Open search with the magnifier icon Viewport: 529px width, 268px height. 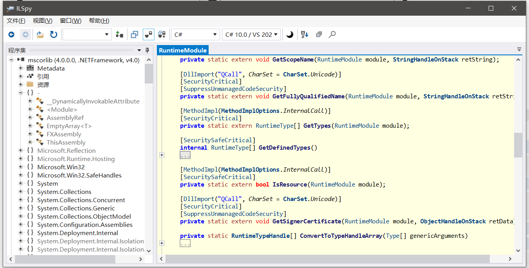pyautogui.click(x=332, y=34)
